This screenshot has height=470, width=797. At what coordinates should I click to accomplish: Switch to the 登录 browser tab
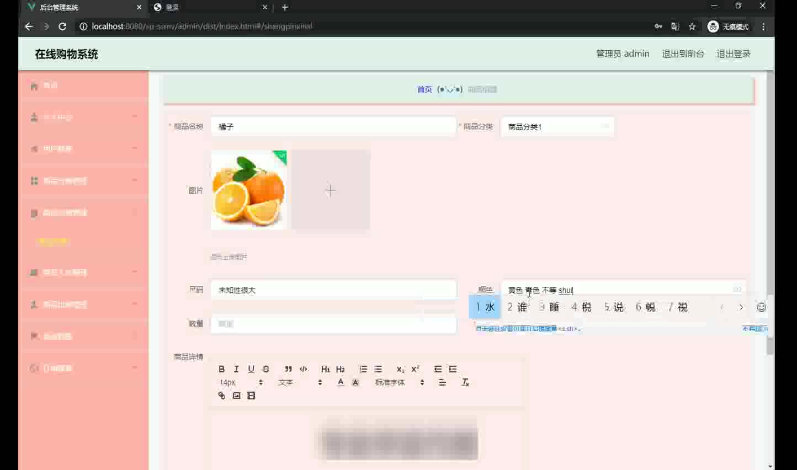coord(210,7)
